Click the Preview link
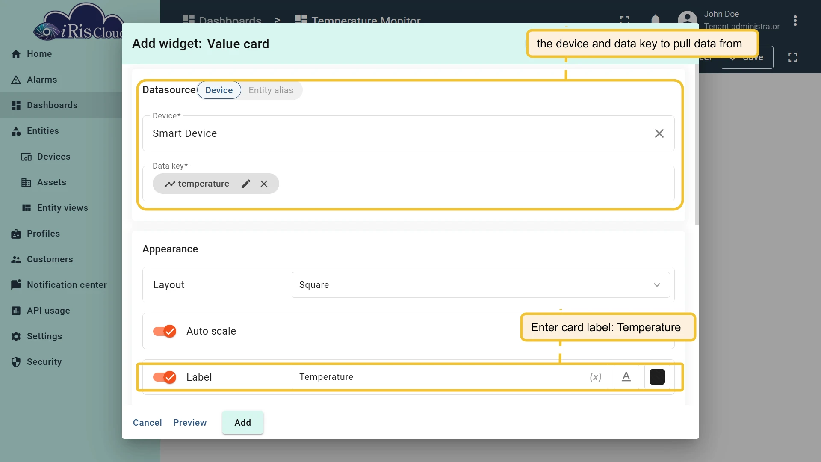The image size is (821, 462). (190, 423)
